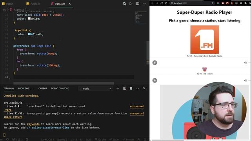Click the ESLint status bar item
The image size is (251, 141).
115,139
